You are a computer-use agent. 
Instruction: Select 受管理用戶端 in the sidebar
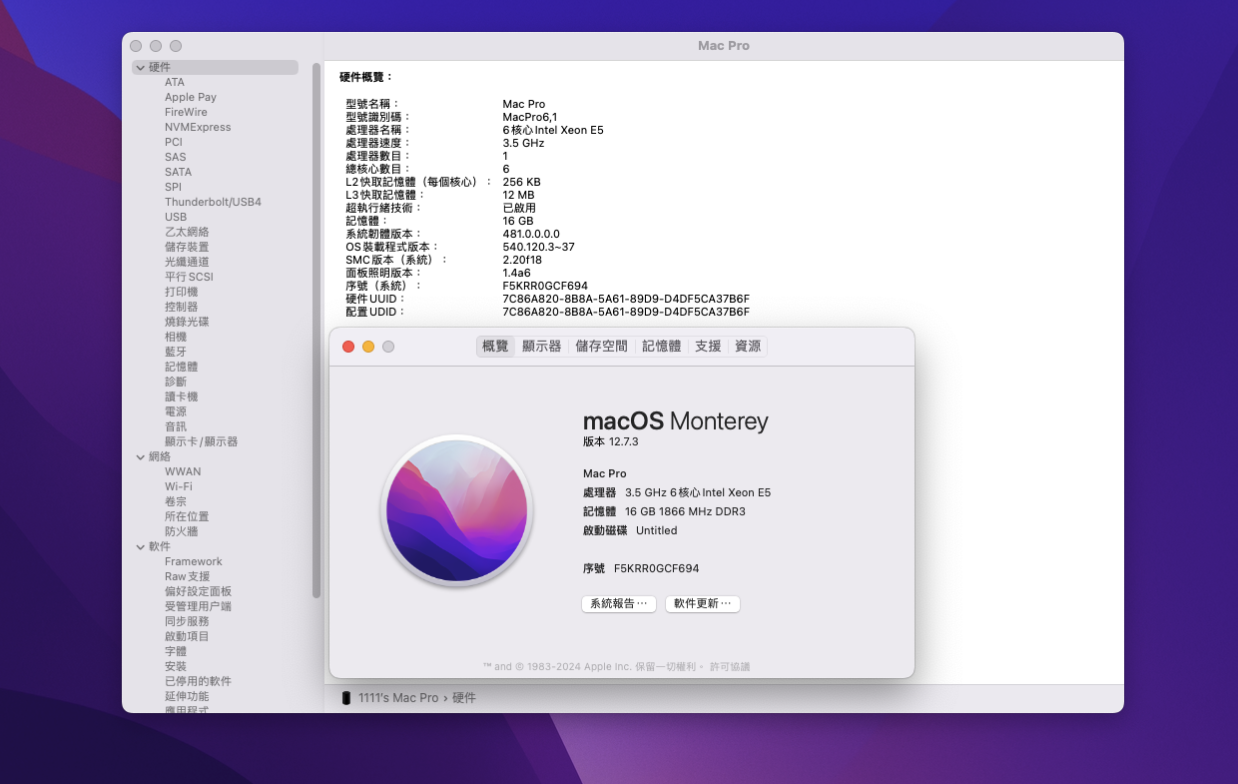tap(198, 606)
